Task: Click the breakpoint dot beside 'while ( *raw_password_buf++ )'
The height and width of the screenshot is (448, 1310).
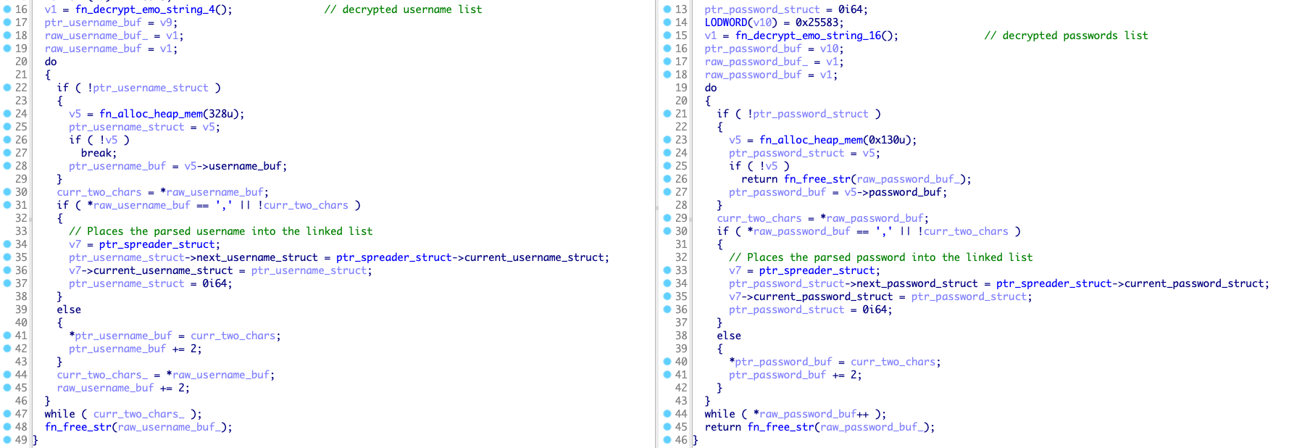Action: (667, 414)
